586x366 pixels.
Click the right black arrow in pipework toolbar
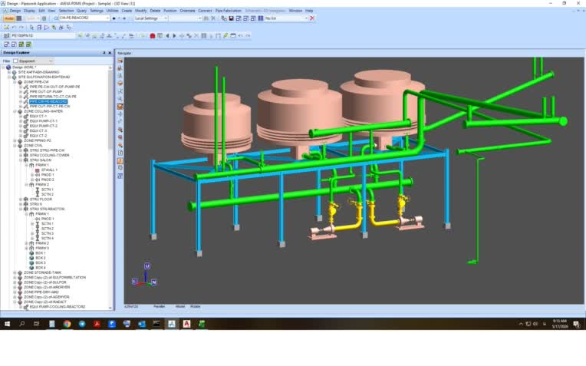pos(174,36)
